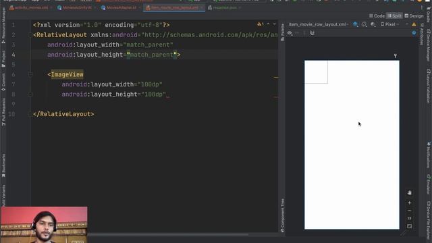Switch editor to Code view mode
432x243 pixels.
[377, 16]
